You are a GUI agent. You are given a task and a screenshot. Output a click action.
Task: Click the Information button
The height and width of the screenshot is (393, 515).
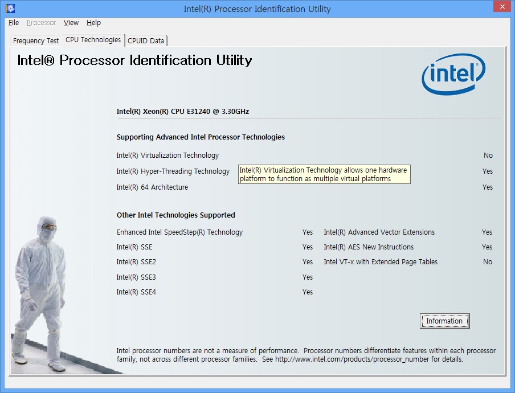(x=444, y=321)
